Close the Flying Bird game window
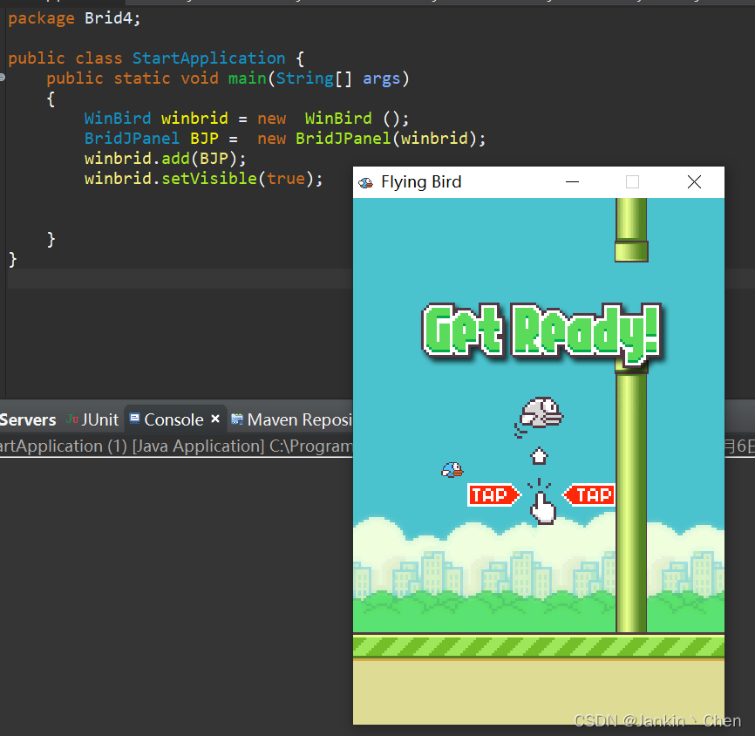 [x=694, y=182]
